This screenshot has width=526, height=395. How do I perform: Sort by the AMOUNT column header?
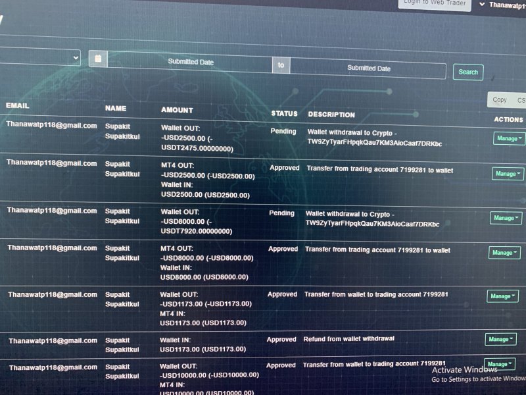tap(177, 110)
